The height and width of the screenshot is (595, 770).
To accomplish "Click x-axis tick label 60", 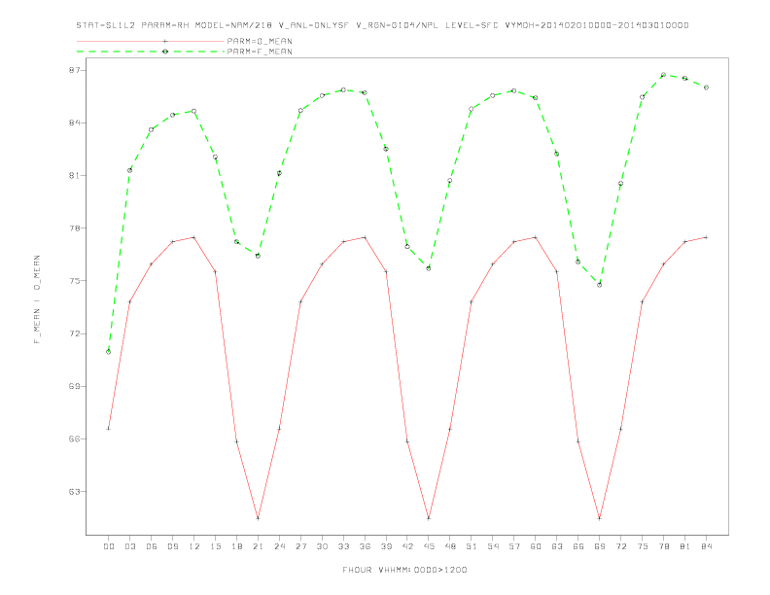I will [536, 546].
